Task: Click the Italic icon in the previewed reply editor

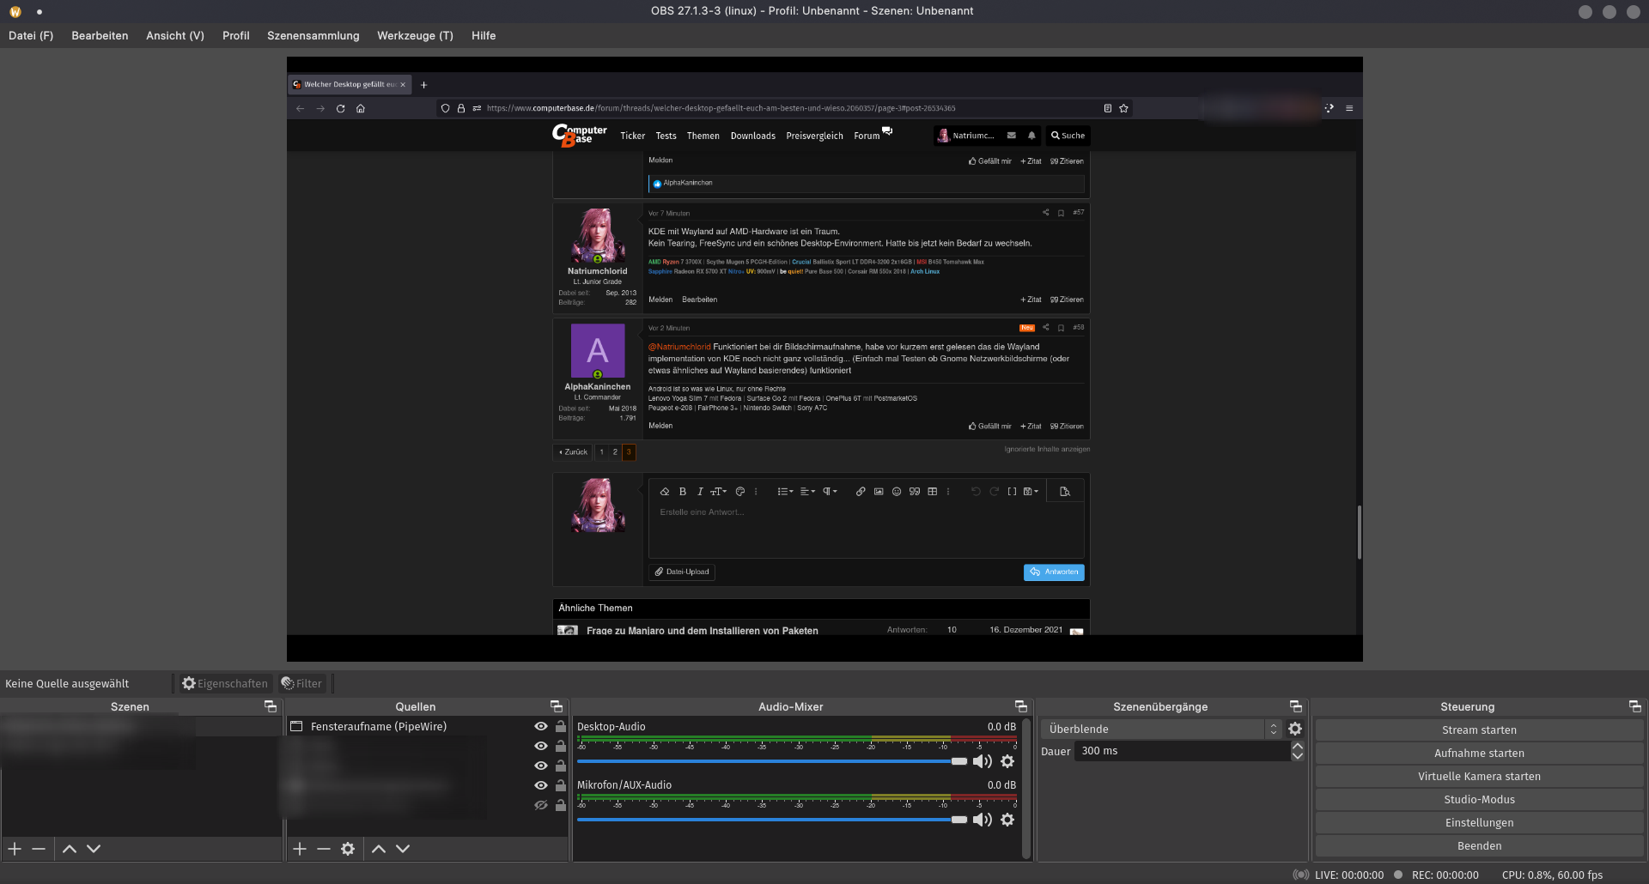Action: (x=700, y=492)
